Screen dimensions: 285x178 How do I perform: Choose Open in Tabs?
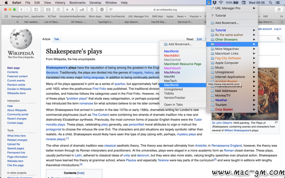click(x=183, y=105)
